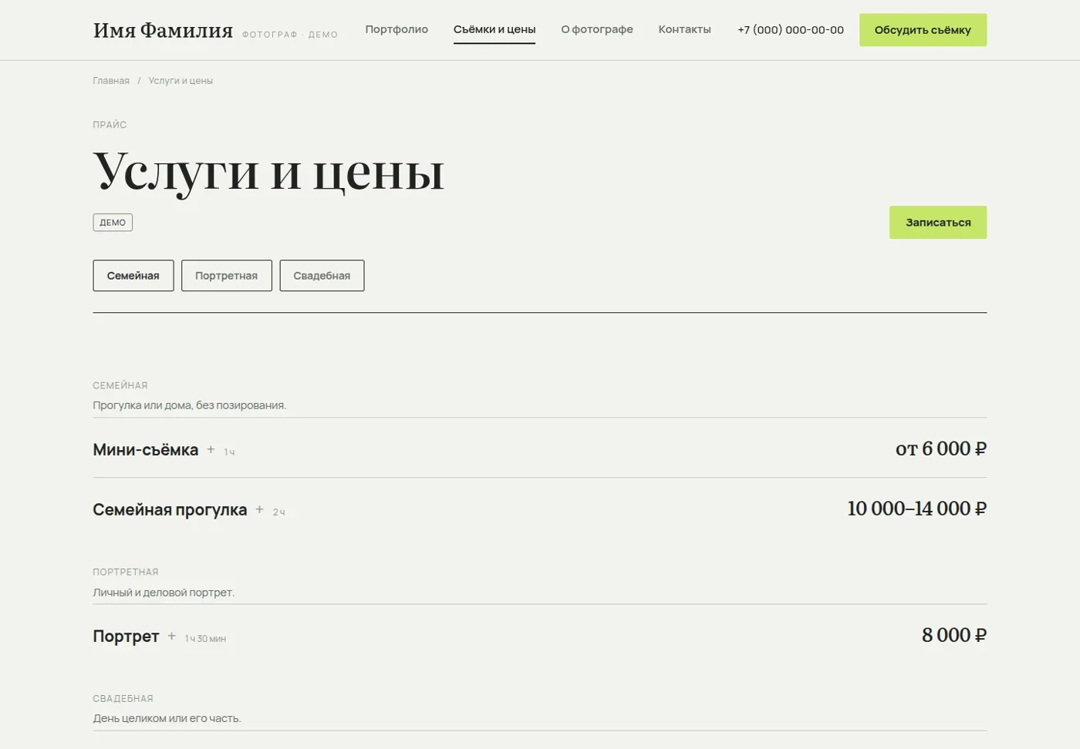Open the Контакты menu item

pyautogui.click(x=684, y=29)
